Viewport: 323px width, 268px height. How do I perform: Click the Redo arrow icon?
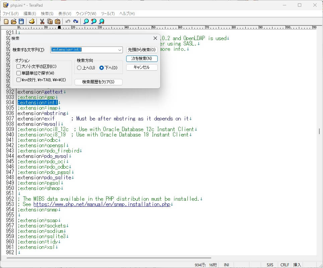click(x=76, y=21)
